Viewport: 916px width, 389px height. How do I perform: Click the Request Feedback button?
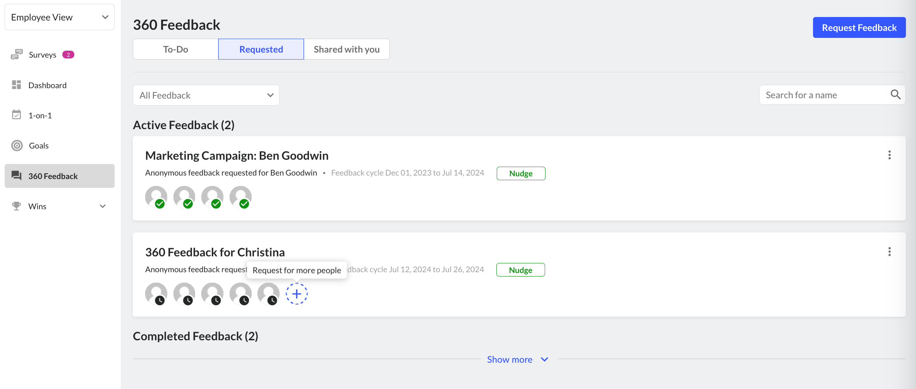[x=859, y=27]
